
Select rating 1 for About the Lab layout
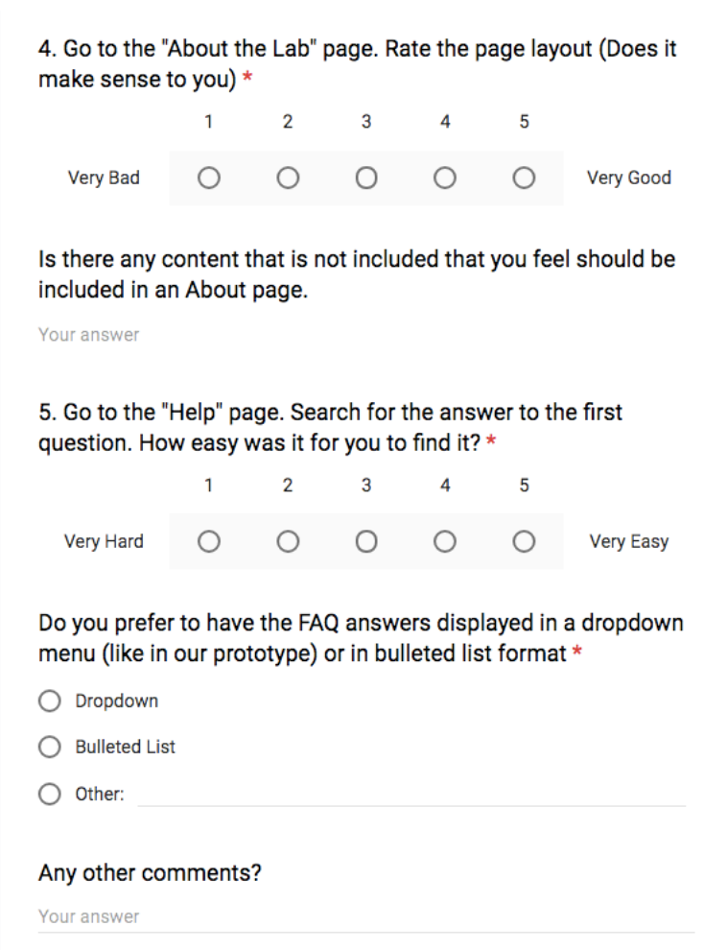(x=209, y=178)
